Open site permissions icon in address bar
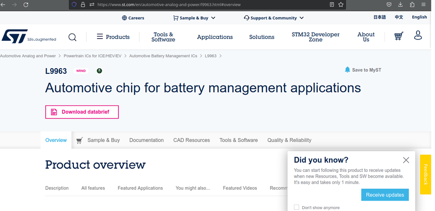This screenshot has height=211, width=435. [x=92, y=5]
